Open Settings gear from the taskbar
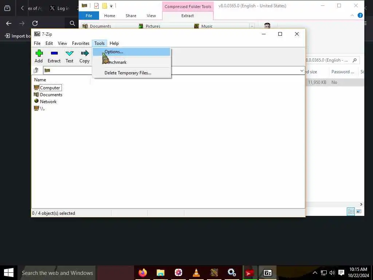373x280 pixels. point(231,273)
